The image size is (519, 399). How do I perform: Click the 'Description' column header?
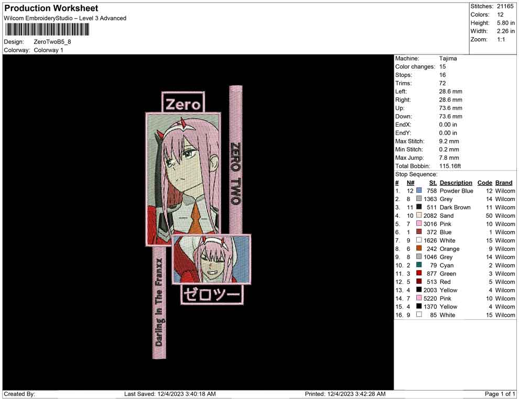point(456,182)
